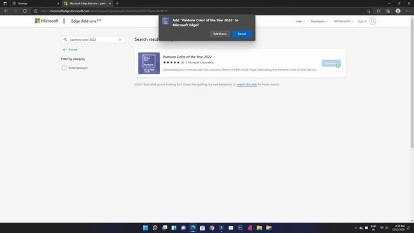The image size is (414, 233).
Task: Close the Settings tab
Action: tap(58, 3)
